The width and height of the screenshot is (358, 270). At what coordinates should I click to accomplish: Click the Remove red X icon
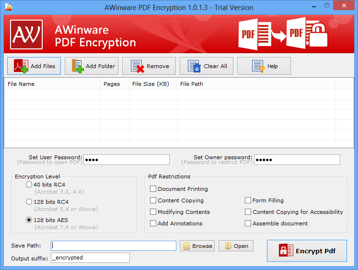(138, 66)
